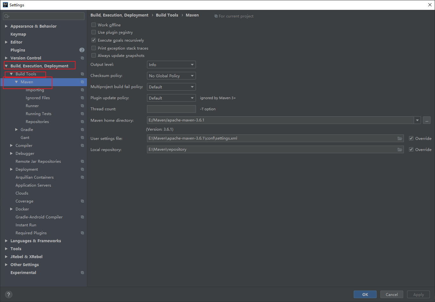
Task: Click the IntelliJ logo in title bar
Action: [5, 5]
